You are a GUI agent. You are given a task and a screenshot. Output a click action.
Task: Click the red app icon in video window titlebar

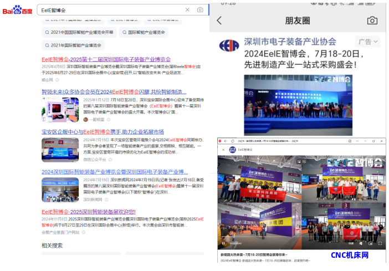click(x=220, y=141)
